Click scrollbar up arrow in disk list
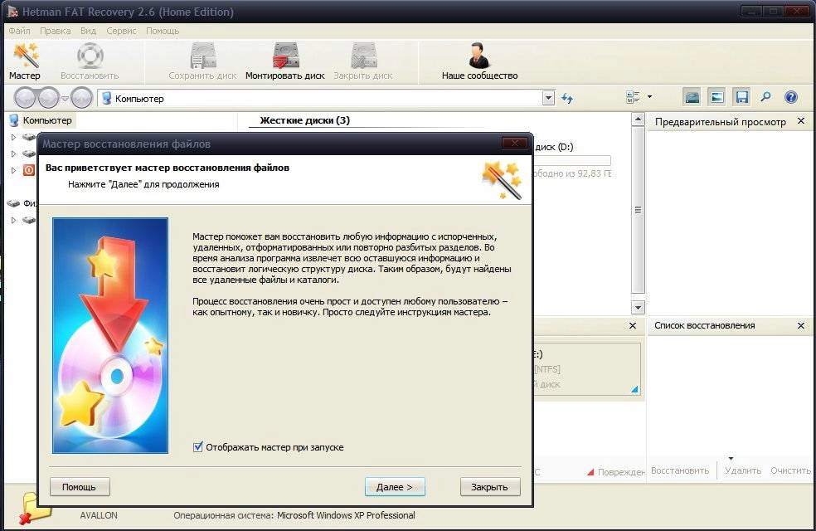The height and width of the screenshot is (531, 816). click(x=638, y=119)
